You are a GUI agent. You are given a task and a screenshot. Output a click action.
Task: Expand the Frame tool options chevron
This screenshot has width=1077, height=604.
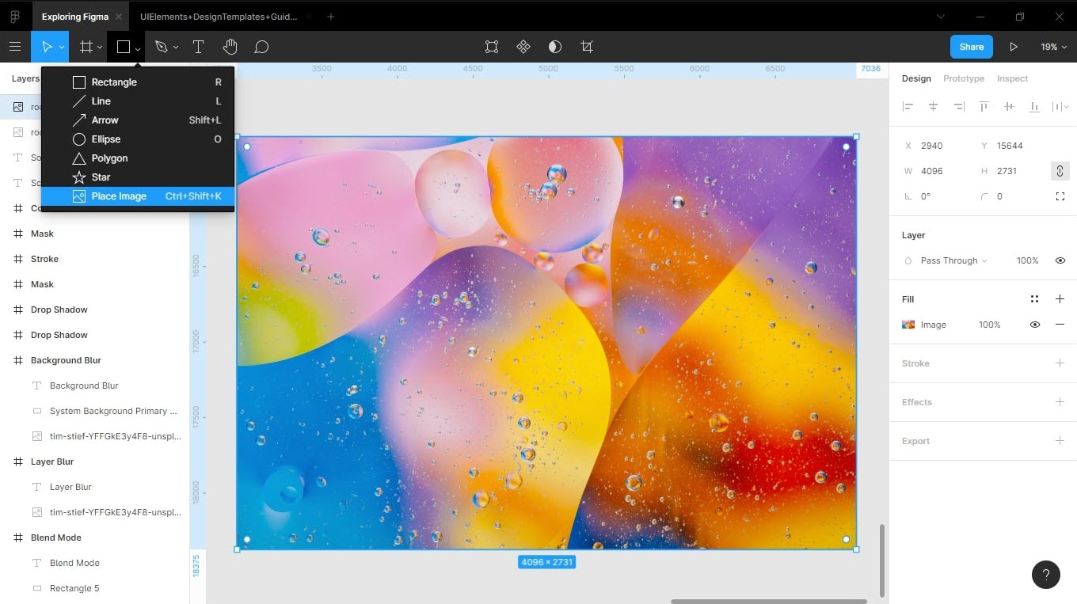coord(100,47)
